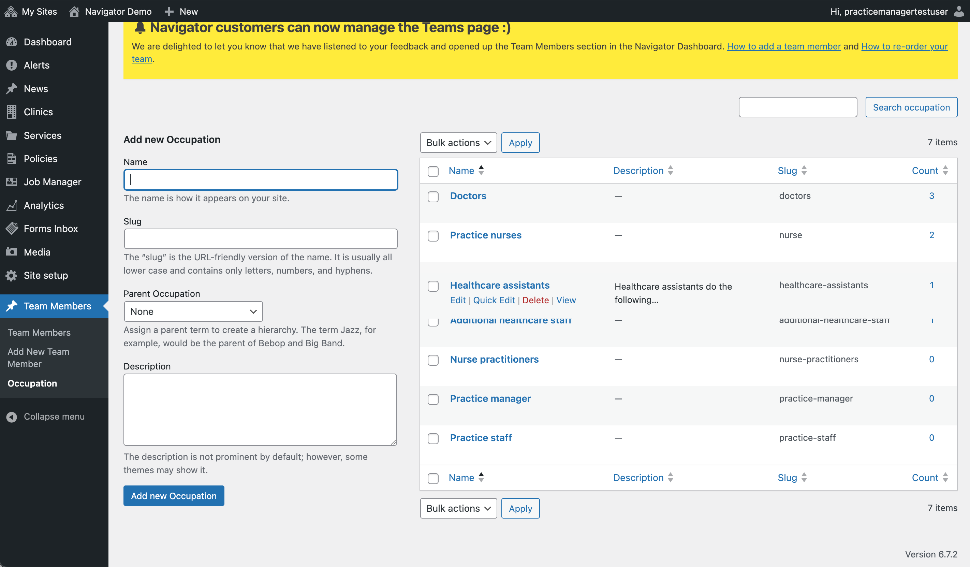Select the Occupation submenu item

[32, 383]
